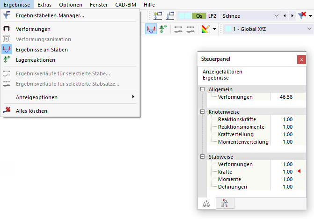The width and height of the screenshot is (314, 219).
Task: Click the green Qs load case tag
Action: tap(199, 16)
